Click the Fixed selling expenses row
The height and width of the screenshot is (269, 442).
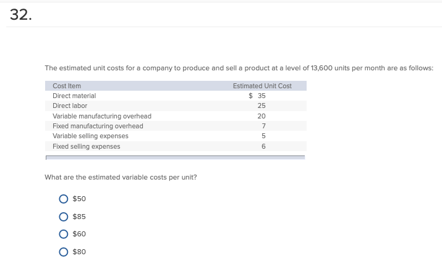(x=176, y=146)
